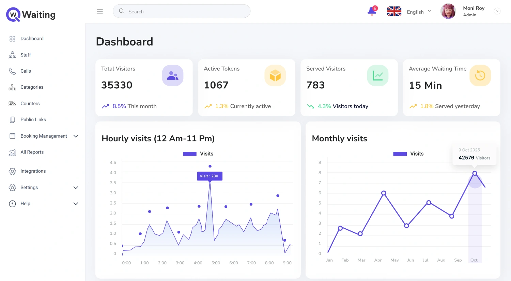Image resolution: width=511 pixels, height=281 pixels.
Task: Open the notification bell with badge
Action: click(x=371, y=11)
